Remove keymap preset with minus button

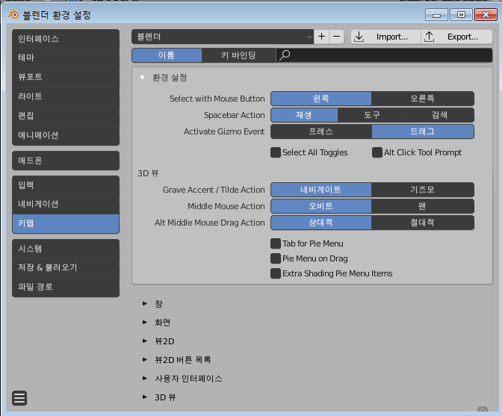pyautogui.click(x=336, y=37)
